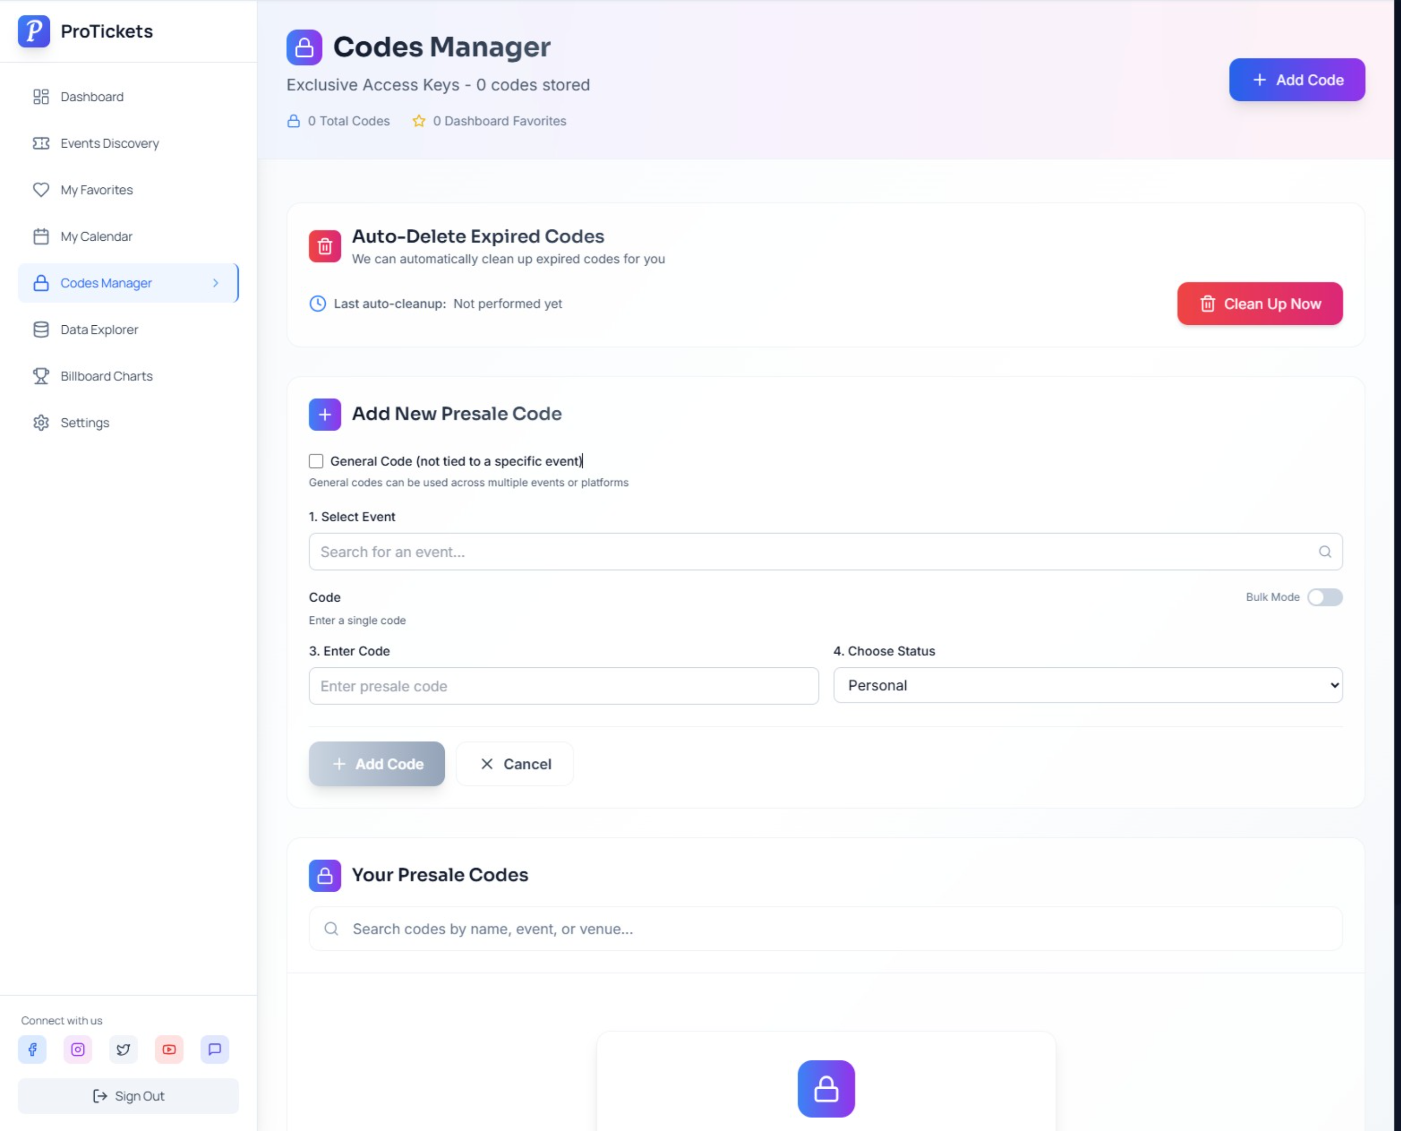Click the Dashboard grid icon
The width and height of the screenshot is (1401, 1131).
click(41, 97)
